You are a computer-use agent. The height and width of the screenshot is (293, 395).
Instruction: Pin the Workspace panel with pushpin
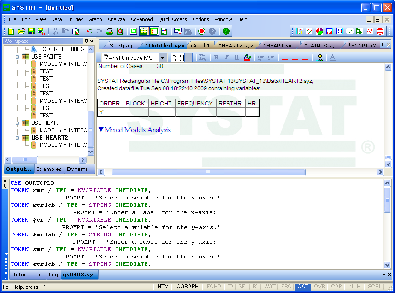click(x=86, y=41)
